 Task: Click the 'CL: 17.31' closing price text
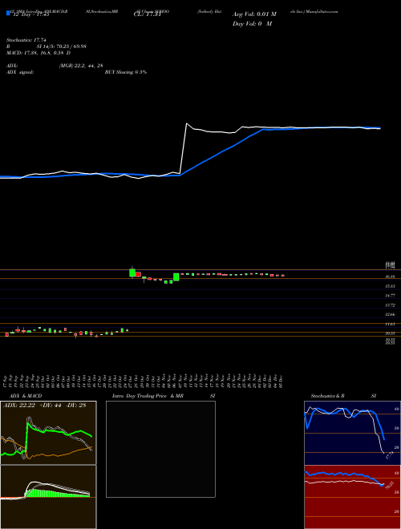point(147,14)
